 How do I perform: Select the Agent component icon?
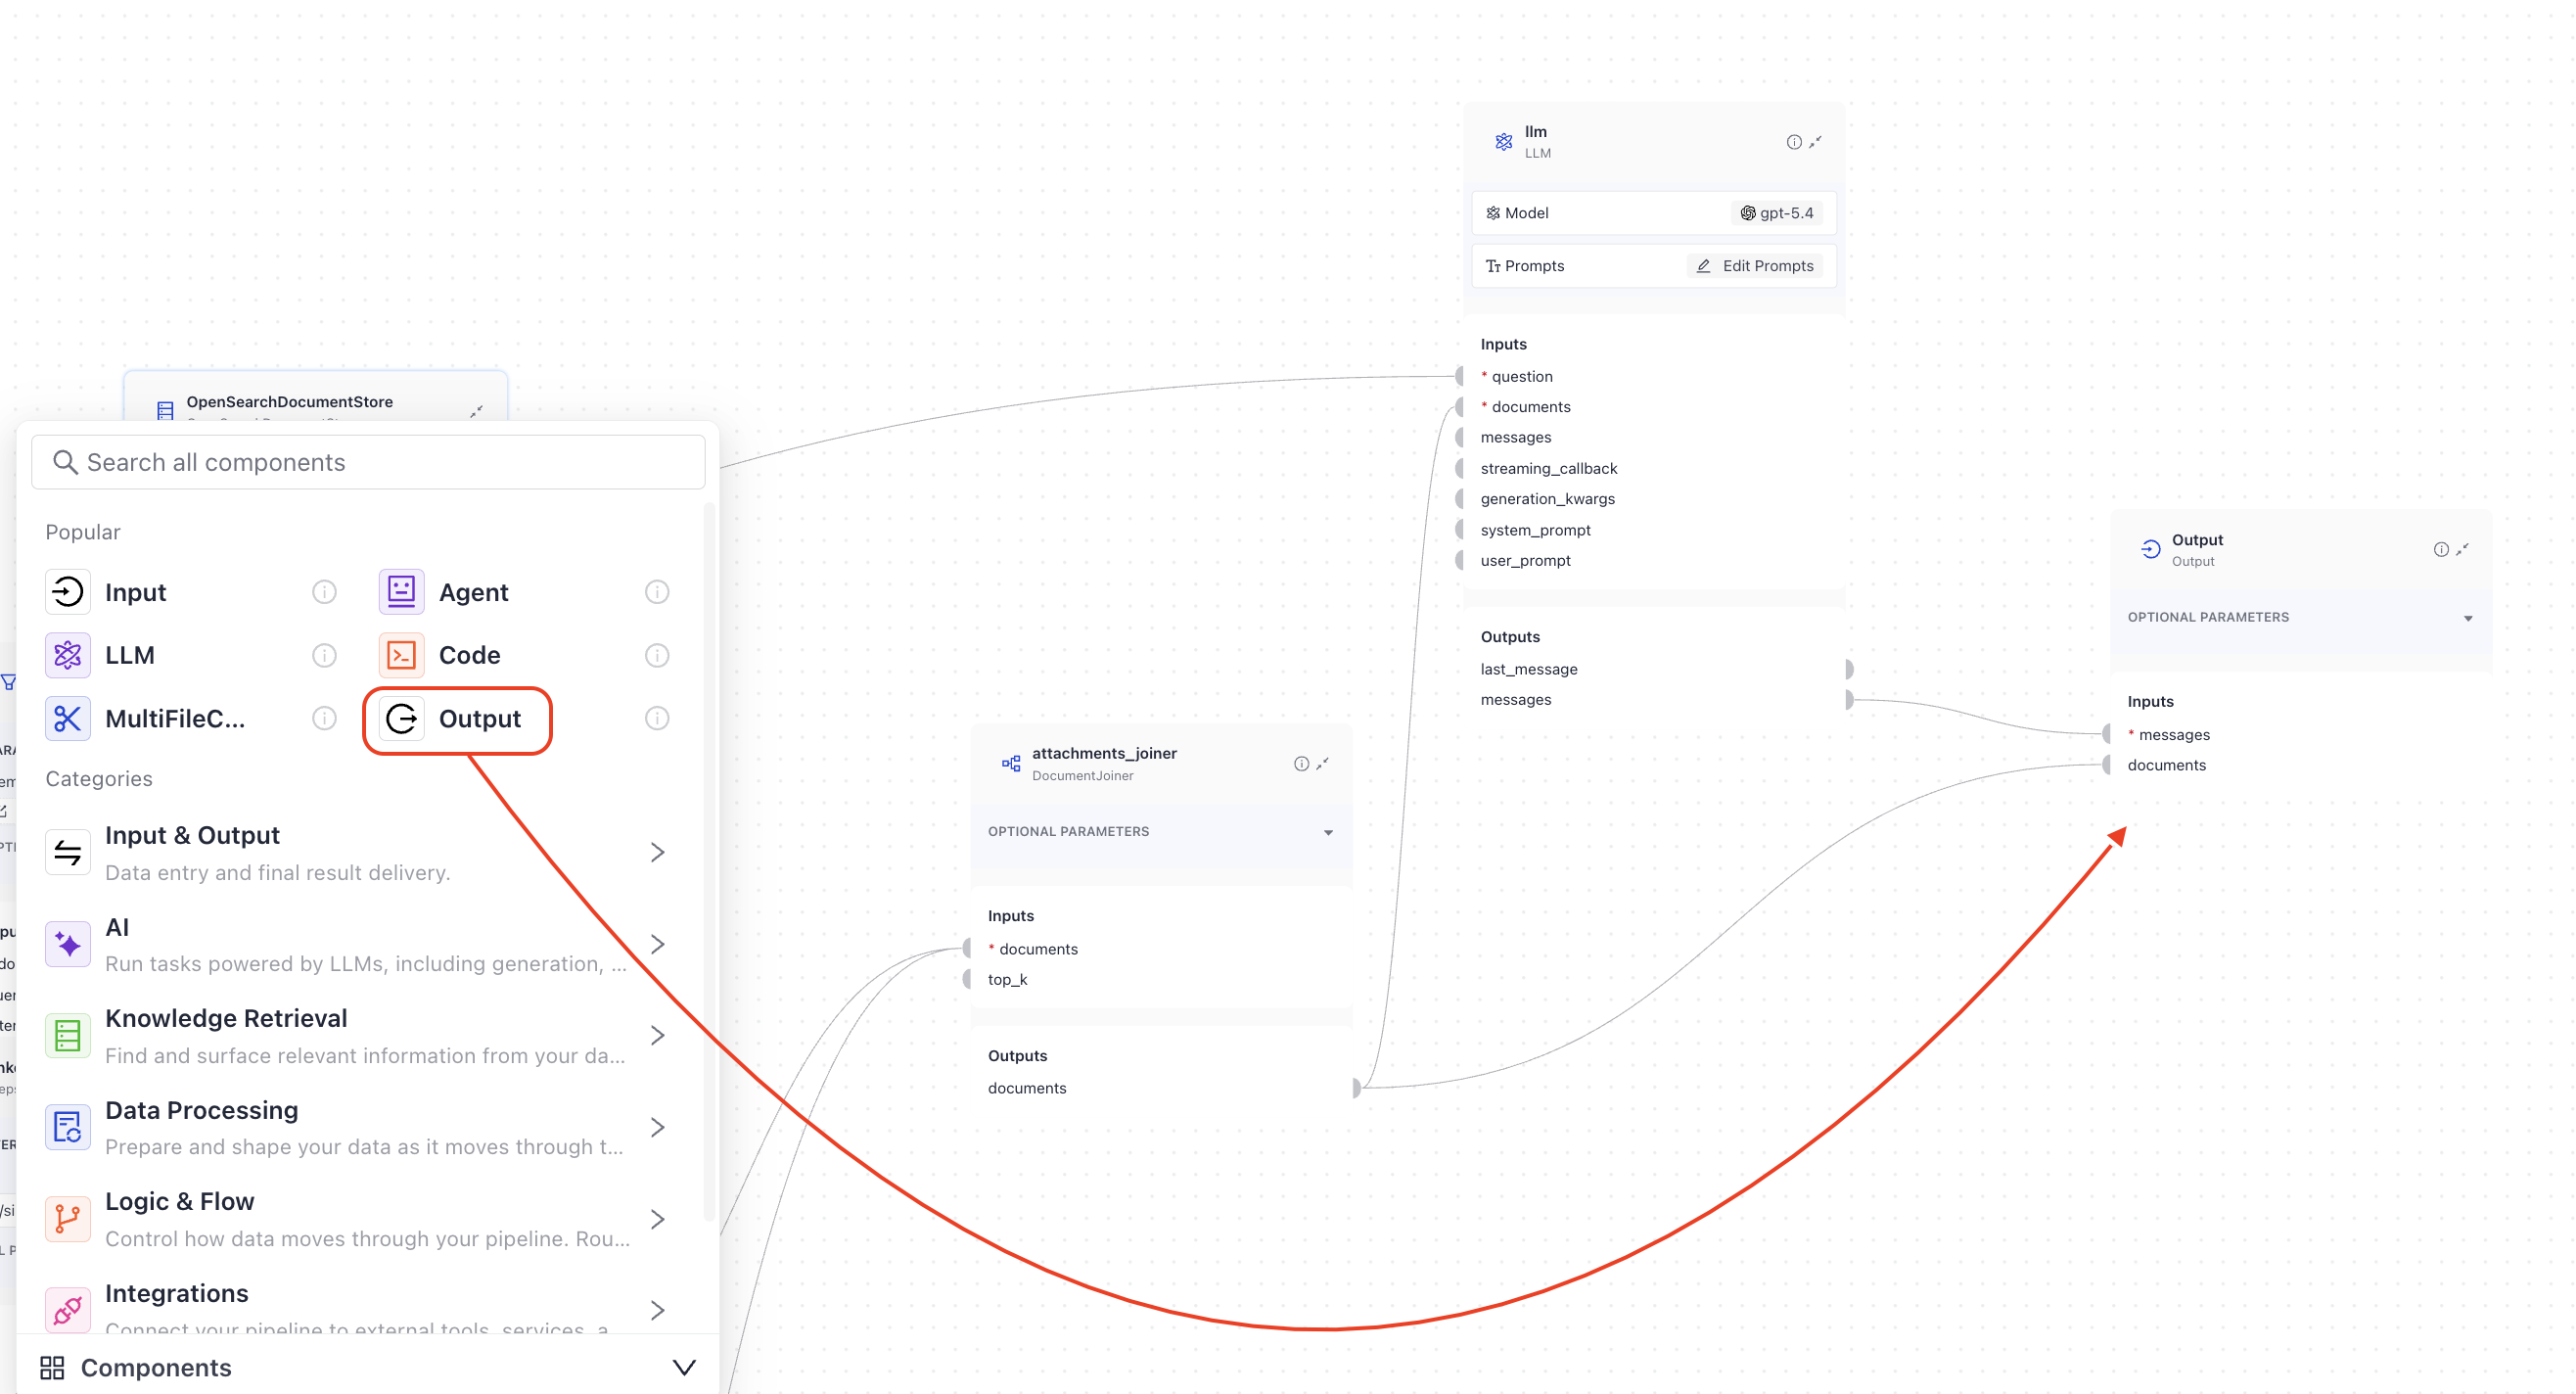point(401,592)
